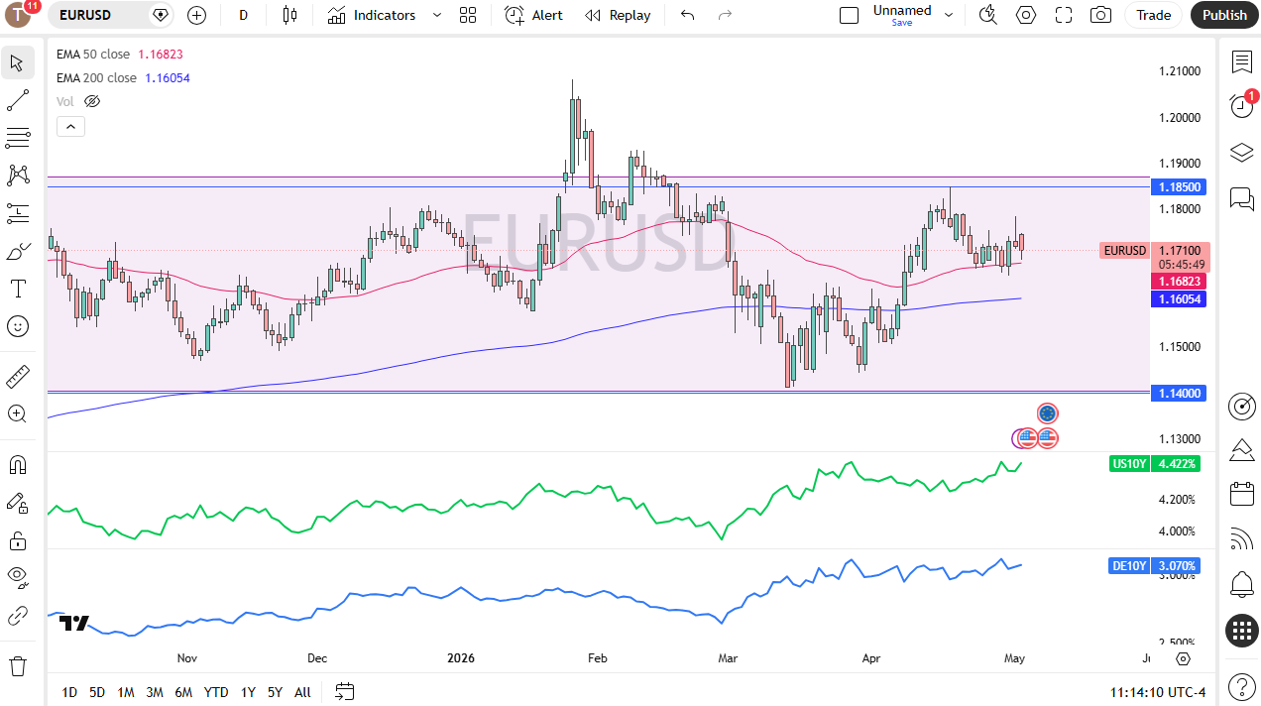Viewport: 1261px width, 706px height.
Task: Select the 1M date range
Action: [x=126, y=692]
